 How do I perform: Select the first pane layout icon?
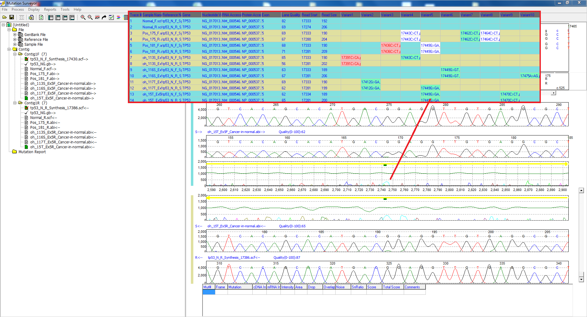tap(51, 17)
